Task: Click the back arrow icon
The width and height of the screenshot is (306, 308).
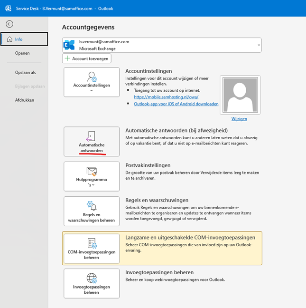Action: click(9, 24)
